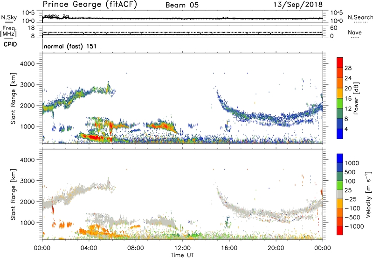Click the Power scale value '12'

(x=348, y=109)
